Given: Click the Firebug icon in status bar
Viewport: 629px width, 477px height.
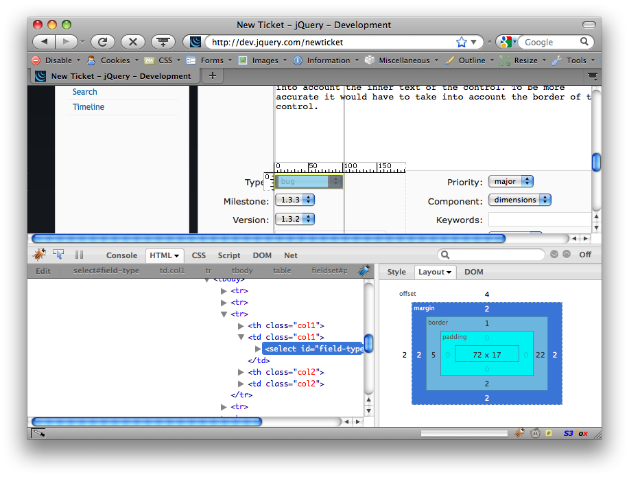Looking at the screenshot, I should click(519, 433).
